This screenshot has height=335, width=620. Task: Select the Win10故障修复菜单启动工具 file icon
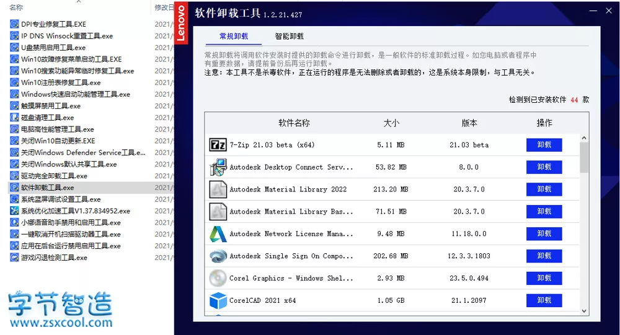(x=14, y=59)
